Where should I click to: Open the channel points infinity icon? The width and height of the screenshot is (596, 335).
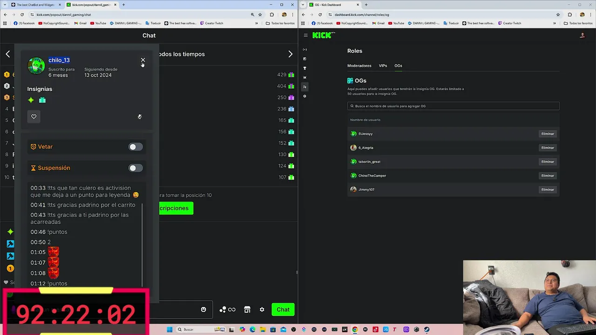coord(232,309)
